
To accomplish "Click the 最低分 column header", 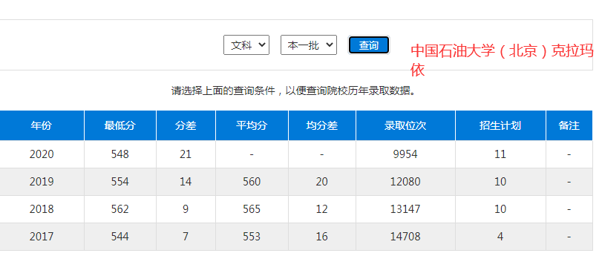I will click(120, 125).
